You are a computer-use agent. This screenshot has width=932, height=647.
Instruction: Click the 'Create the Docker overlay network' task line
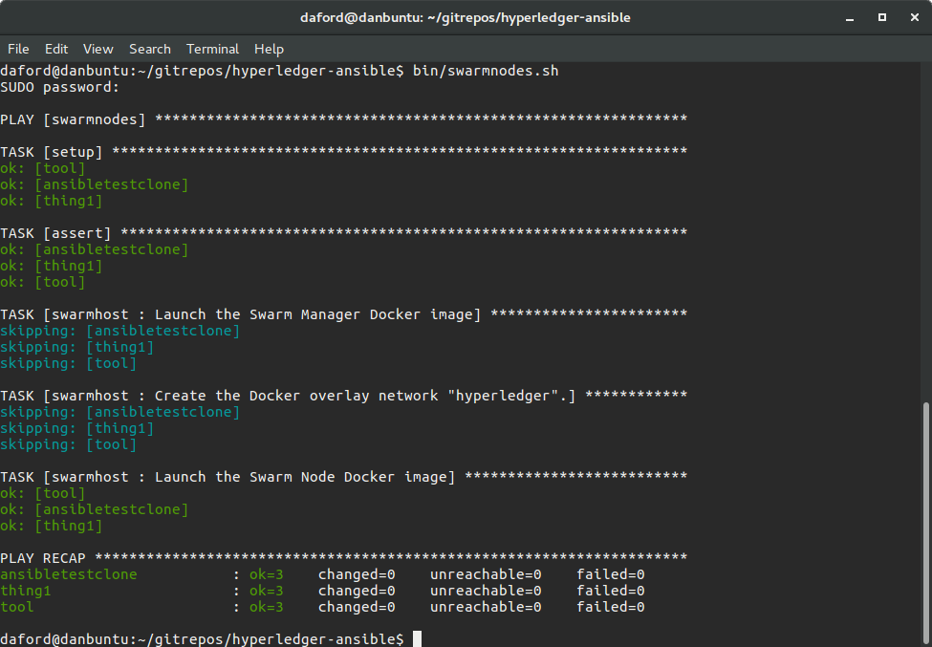coord(343,396)
